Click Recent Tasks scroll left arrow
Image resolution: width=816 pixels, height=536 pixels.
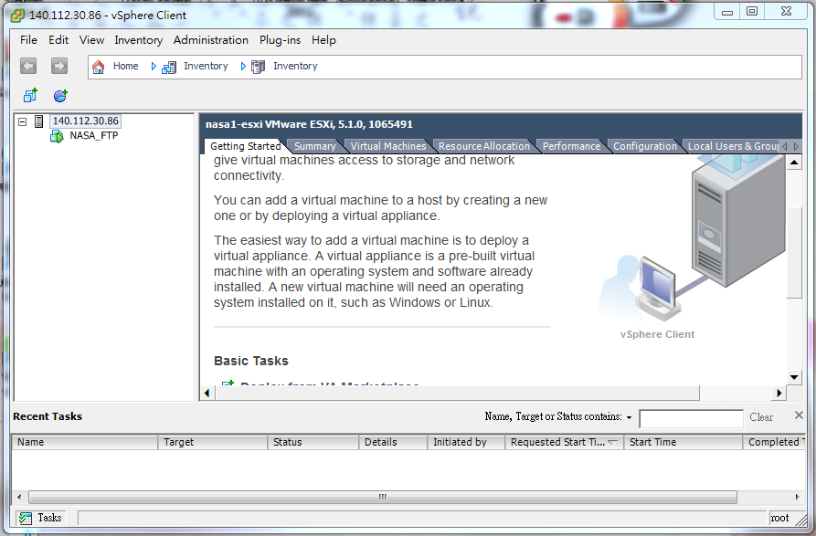tap(19, 497)
